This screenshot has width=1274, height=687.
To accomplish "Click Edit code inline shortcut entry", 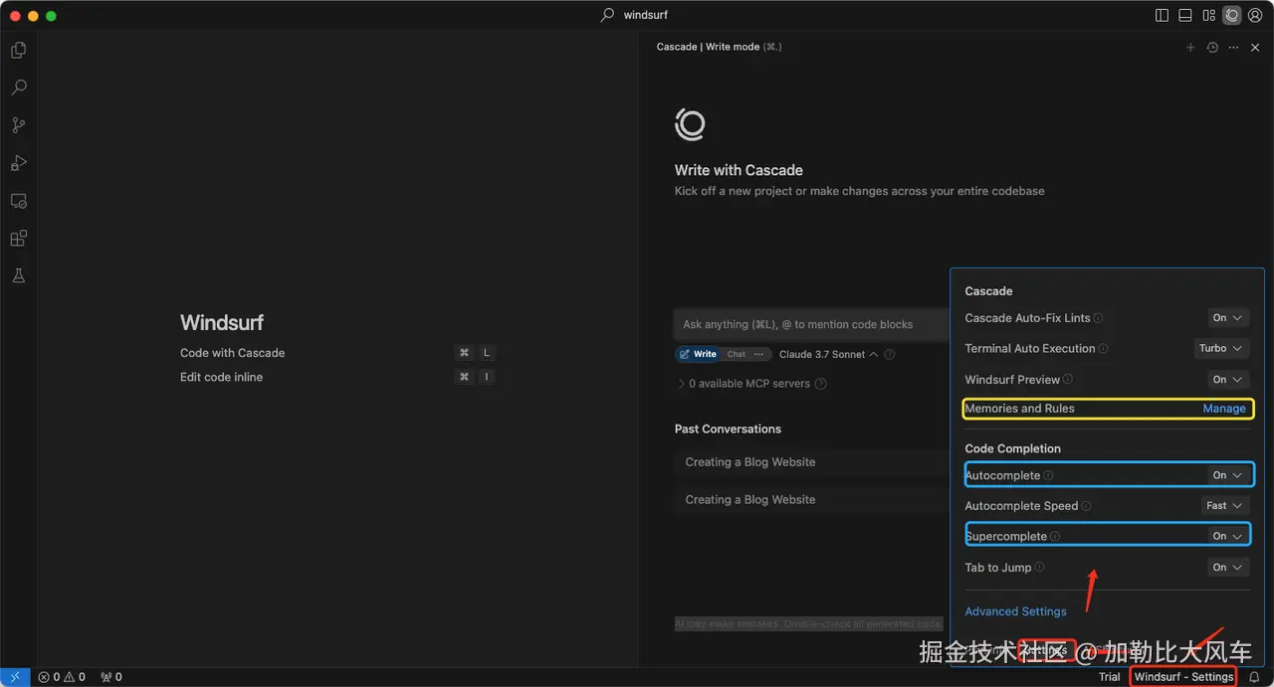I will coord(221,377).
